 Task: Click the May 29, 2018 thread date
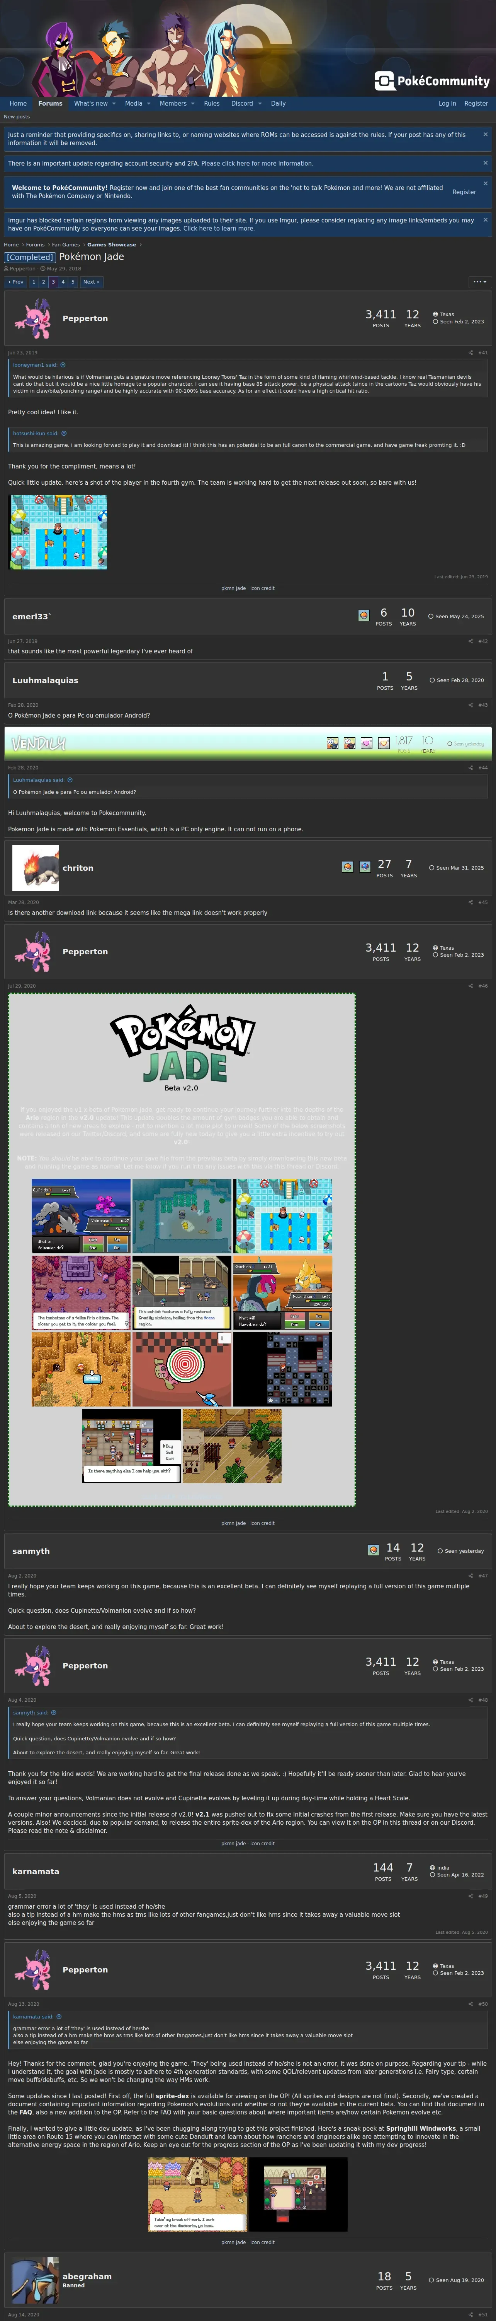pyautogui.click(x=64, y=268)
